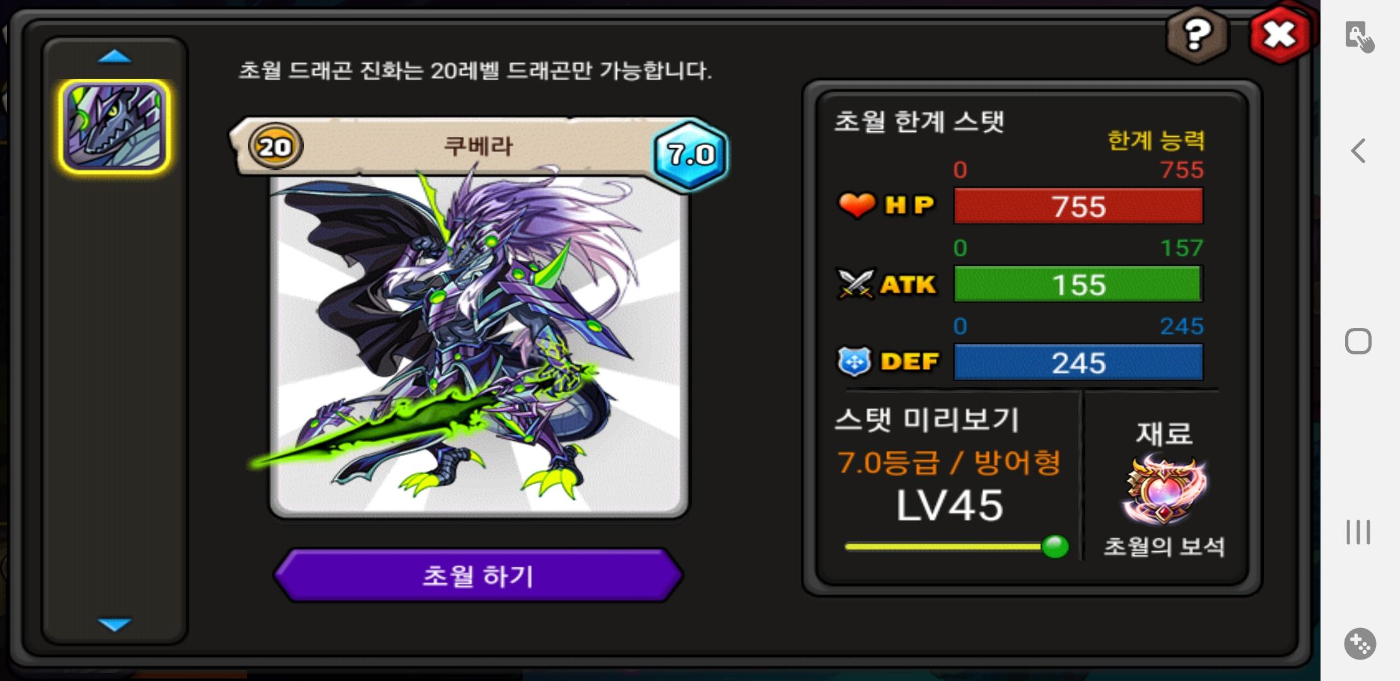1400x681 pixels.
Task: Tap the Android home square button
Action: (1358, 341)
